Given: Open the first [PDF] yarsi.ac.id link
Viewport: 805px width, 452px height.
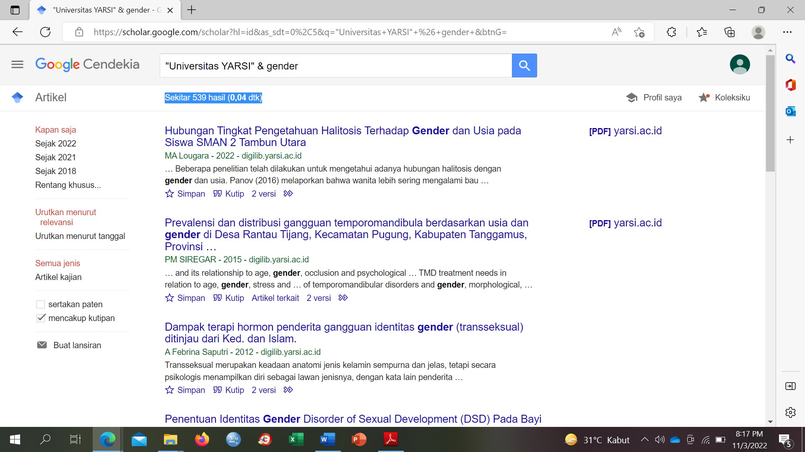Looking at the screenshot, I should pyautogui.click(x=626, y=131).
